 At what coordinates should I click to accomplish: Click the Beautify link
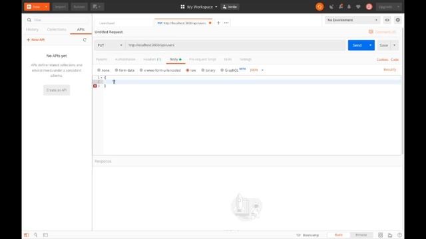coord(389,70)
